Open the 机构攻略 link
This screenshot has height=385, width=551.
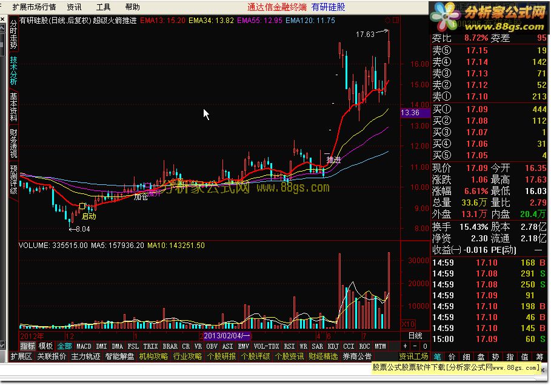coord(153,356)
